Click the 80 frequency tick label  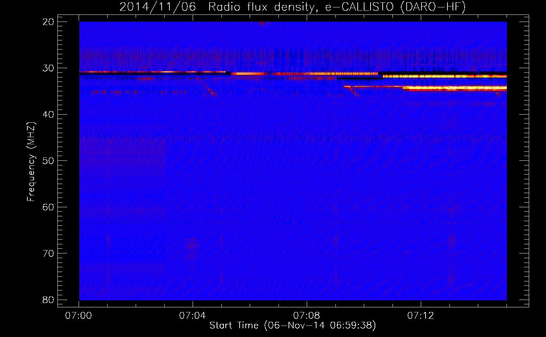[48, 300]
